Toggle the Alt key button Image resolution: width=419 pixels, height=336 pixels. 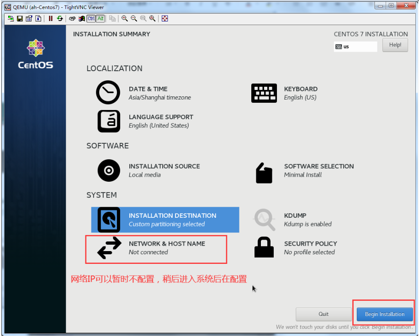tap(100, 19)
